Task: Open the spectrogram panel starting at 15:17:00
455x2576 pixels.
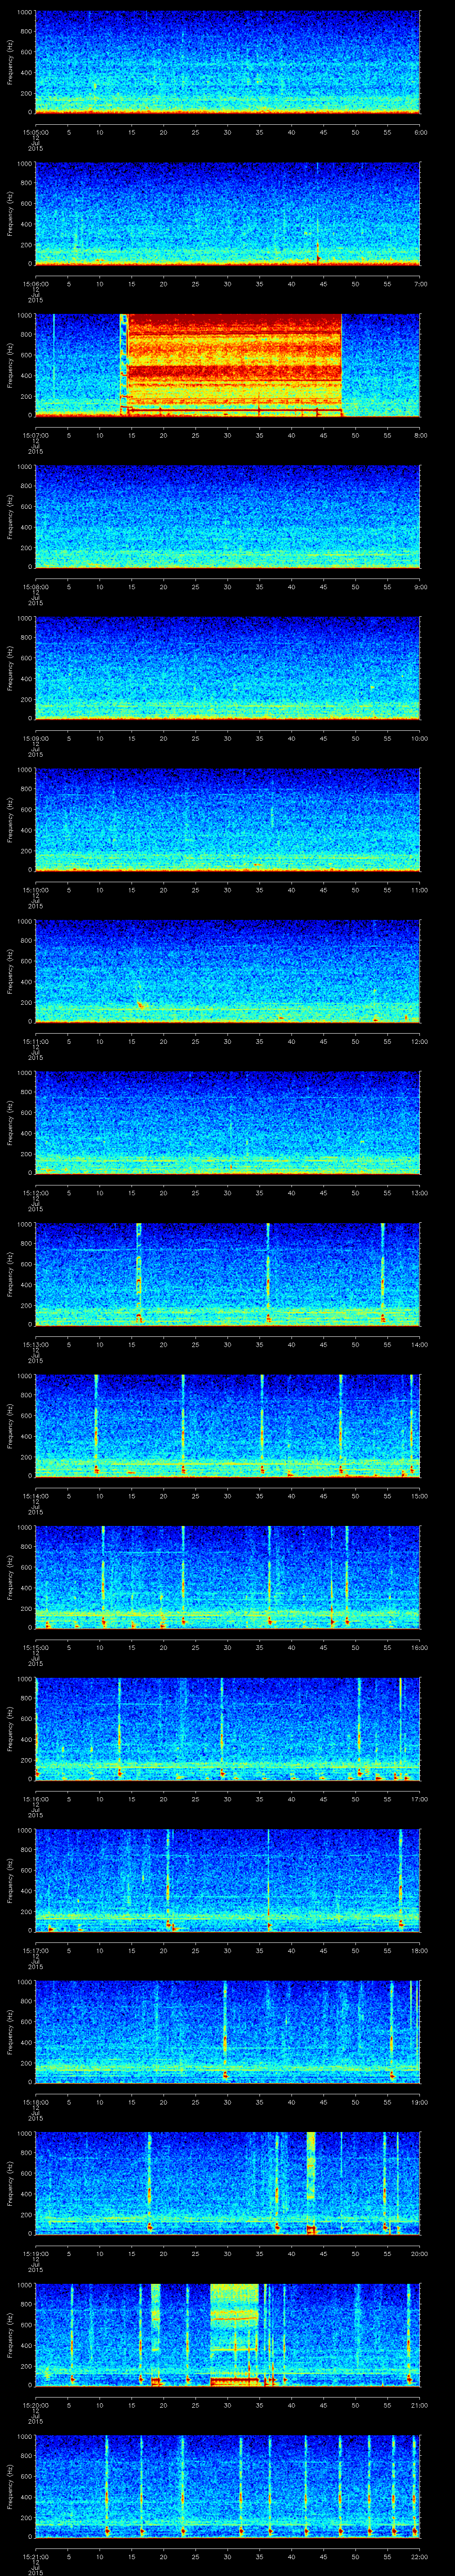Action: coord(228,1881)
